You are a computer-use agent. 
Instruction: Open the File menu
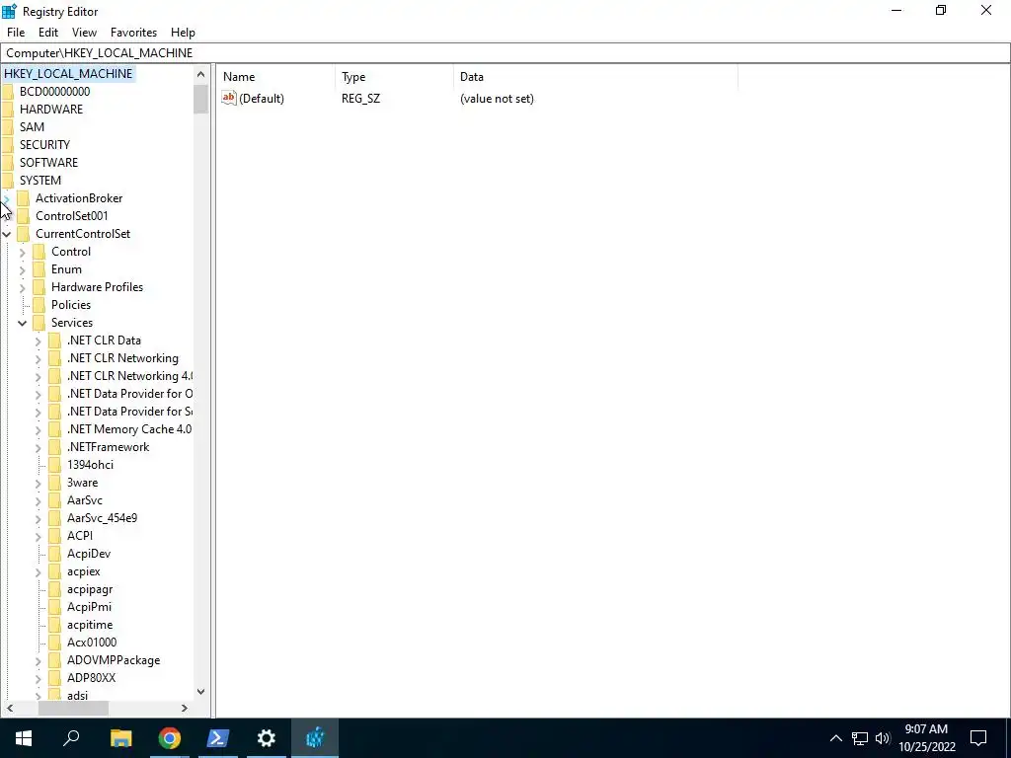point(16,33)
